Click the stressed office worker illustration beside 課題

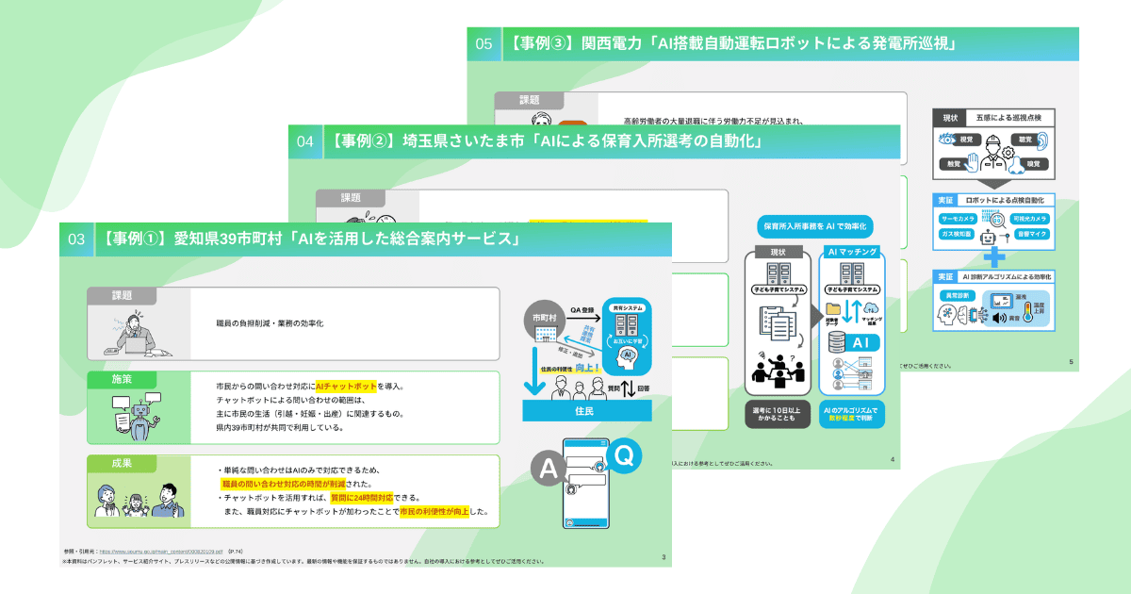[138, 333]
